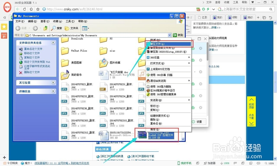
Task: Click the browser search magnifier icon
Action: click(271, 9)
